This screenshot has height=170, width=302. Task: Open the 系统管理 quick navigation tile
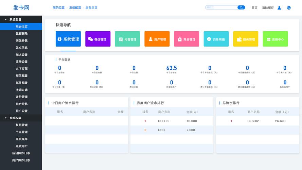(x=68, y=39)
